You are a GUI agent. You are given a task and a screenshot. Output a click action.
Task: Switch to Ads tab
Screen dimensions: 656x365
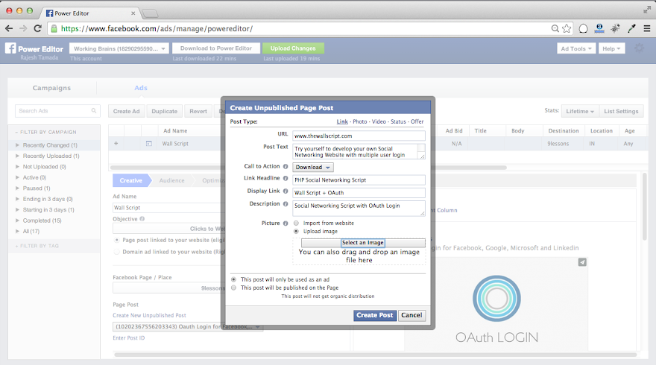coord(141,88)
